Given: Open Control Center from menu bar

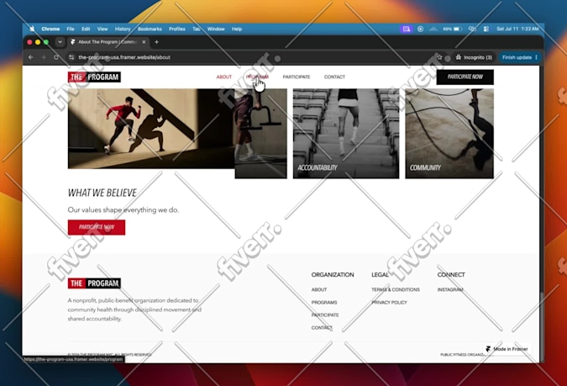Looking at the screenshot, I should coord(486,29).
